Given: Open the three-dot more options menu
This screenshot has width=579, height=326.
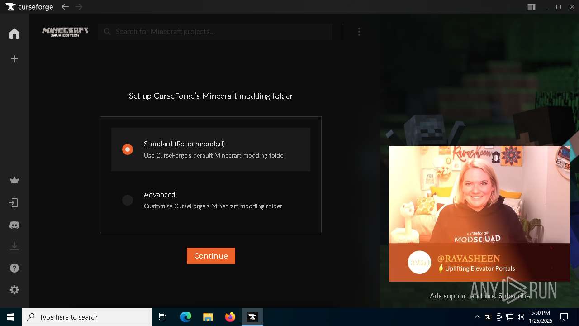Looking at the screenshot, I should (x=359, y=32).
